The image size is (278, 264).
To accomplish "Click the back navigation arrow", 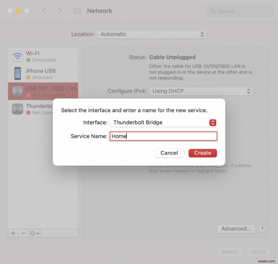I will [44, 11].
